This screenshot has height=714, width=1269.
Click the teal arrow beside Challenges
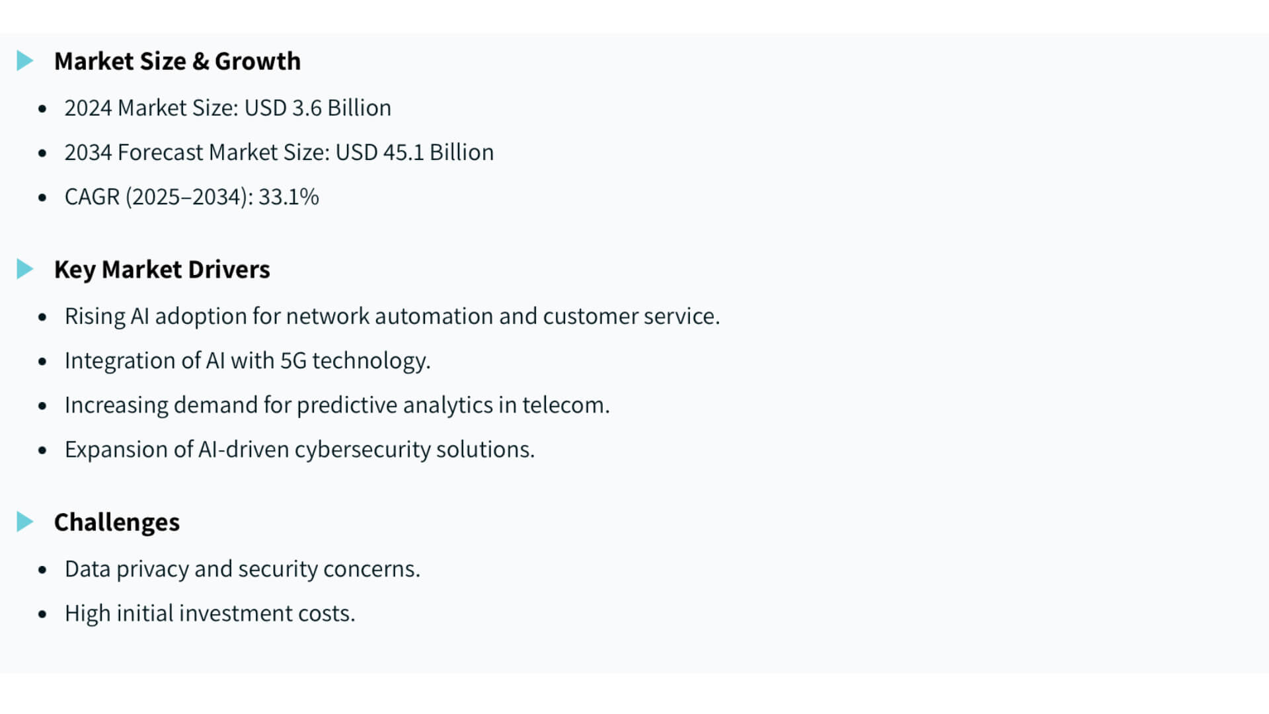[24, 522]
